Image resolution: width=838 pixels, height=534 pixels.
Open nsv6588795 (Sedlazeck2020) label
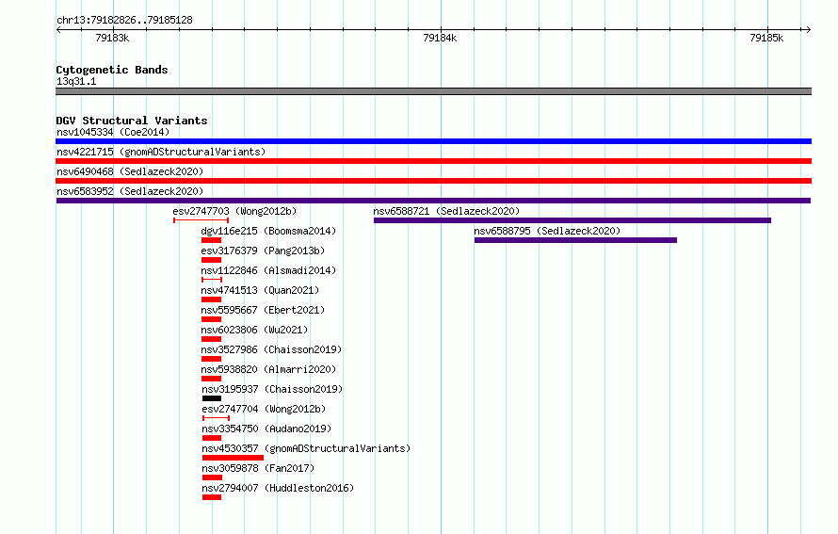coord(547,231)
